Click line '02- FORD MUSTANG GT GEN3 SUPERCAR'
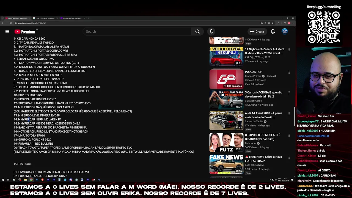This screenshot has height=198, width=352. coord(40,176)
